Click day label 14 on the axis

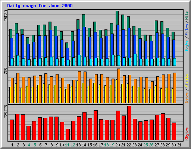pos(84,145)
